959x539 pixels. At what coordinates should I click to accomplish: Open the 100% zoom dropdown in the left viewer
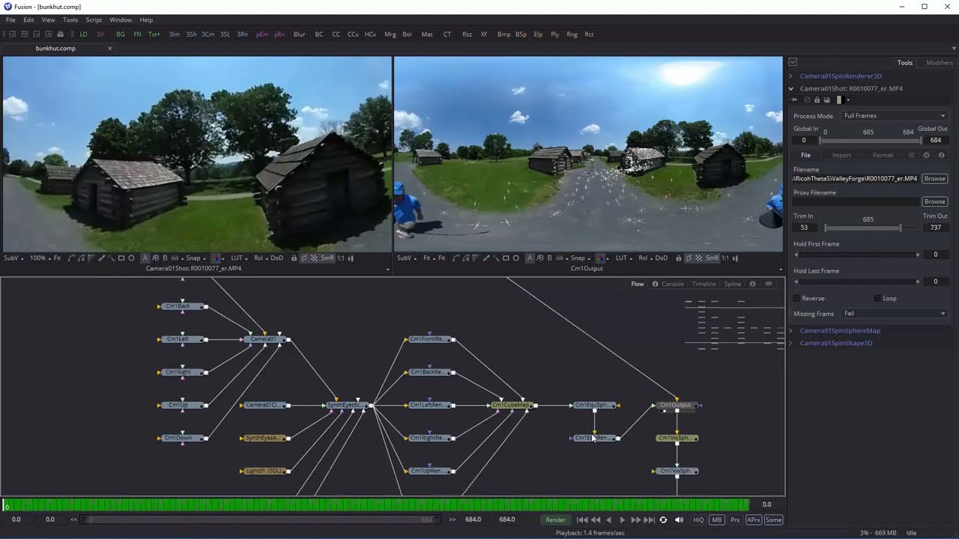(x=39, y=258)
